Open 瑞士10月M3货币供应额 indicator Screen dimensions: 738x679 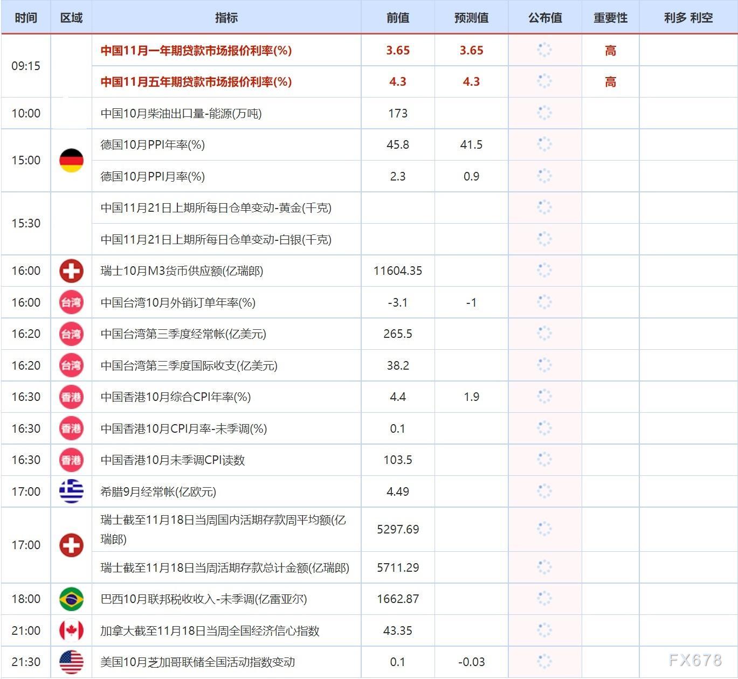(x=182, y=271)
